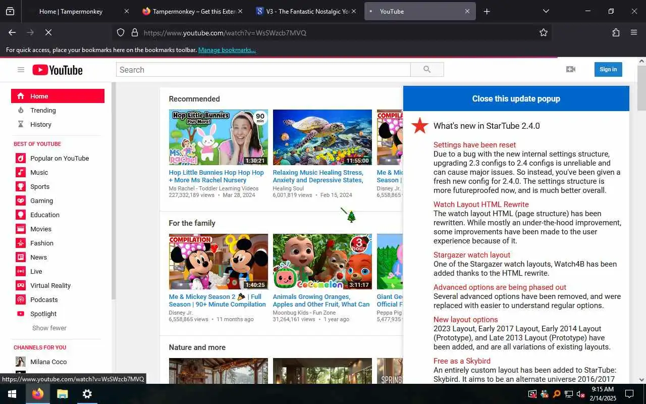The height and width of the screenshot is (404, 646).
Task: Click the Trending flame icon
Action: [21, 110]
